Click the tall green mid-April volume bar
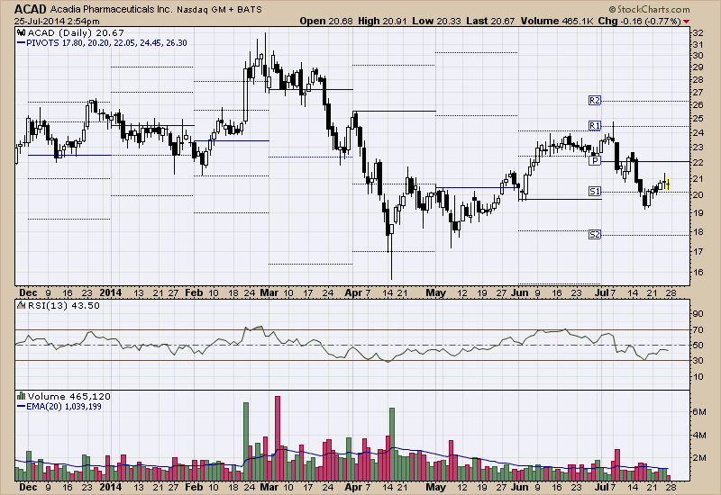 pyautogui.click(x=392, y=444)
